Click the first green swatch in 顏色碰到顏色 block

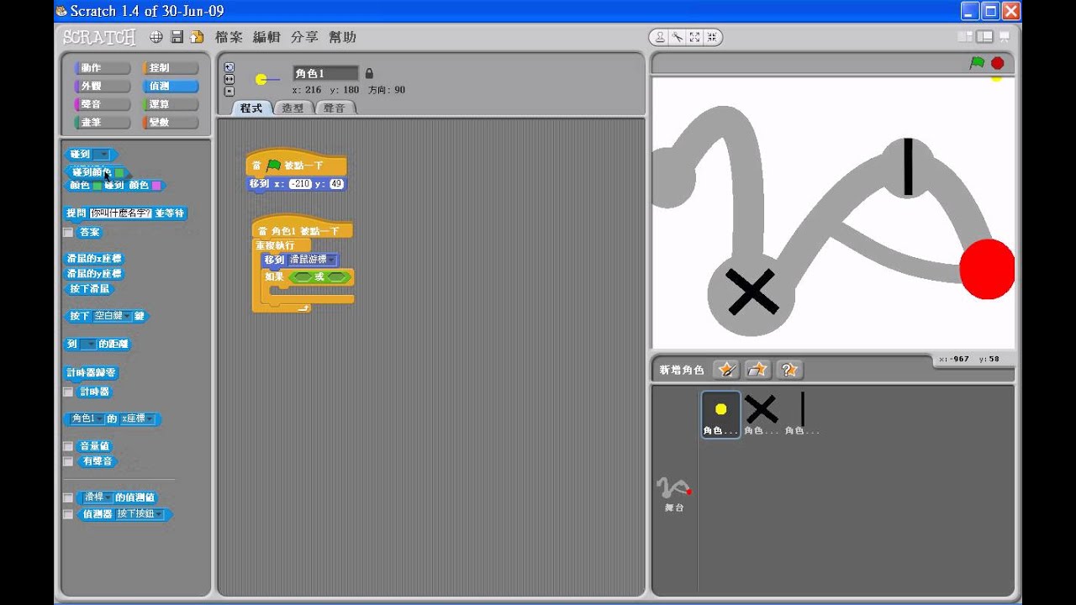[97, 186]
